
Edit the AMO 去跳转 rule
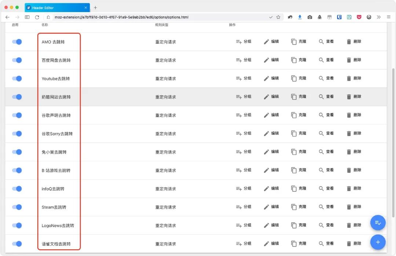point(271,41)
